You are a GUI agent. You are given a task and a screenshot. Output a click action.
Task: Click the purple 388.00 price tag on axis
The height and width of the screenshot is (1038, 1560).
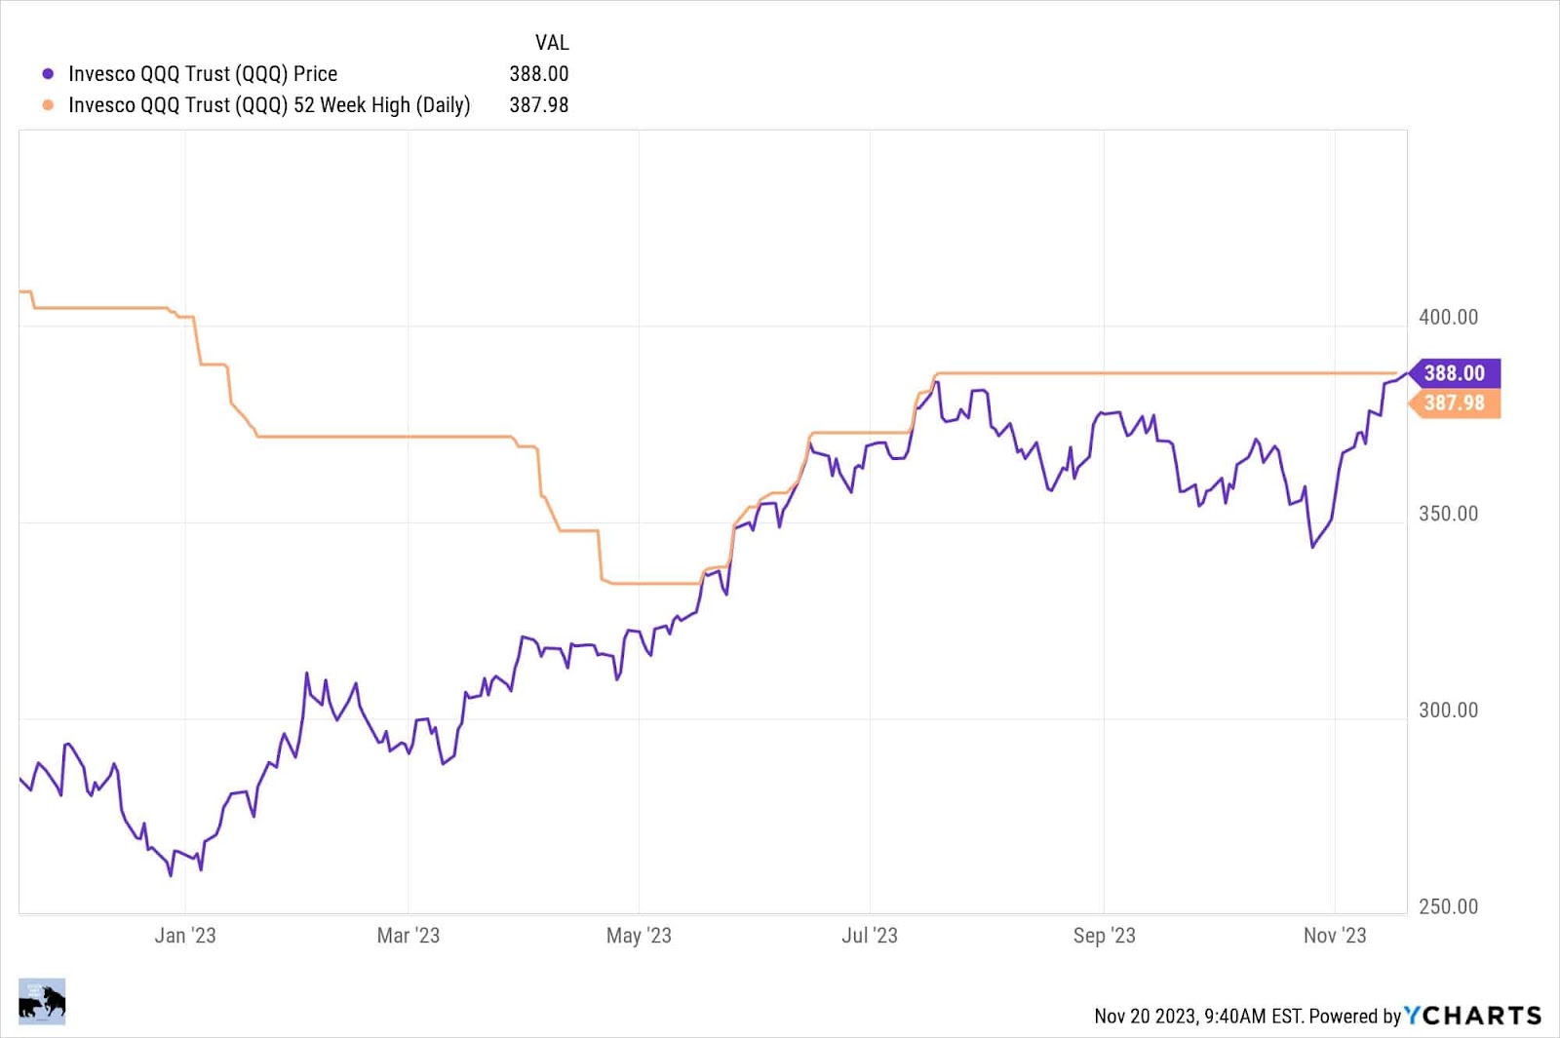(1454, 373)
